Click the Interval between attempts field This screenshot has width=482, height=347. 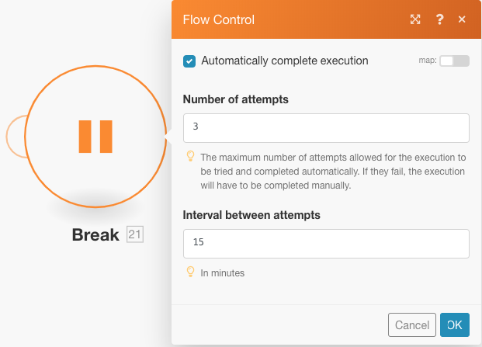(x=326, y=244)
